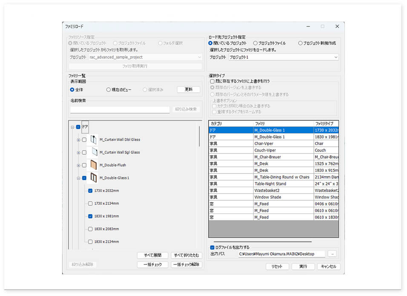This screenshot has width=407, height=296.
Task: Click the 実行 button
Action: pos(303,267)
